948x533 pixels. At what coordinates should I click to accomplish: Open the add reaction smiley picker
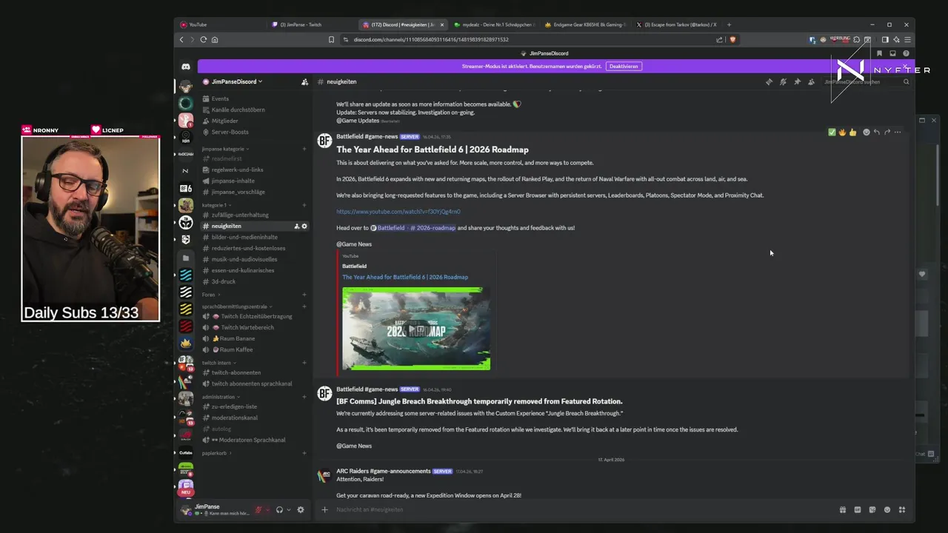tap(866, 133)
